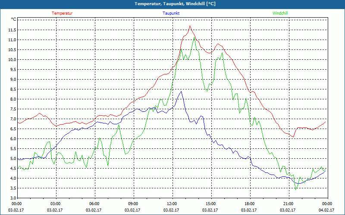Click the 6,0 y-axis value

coord(13,138)
